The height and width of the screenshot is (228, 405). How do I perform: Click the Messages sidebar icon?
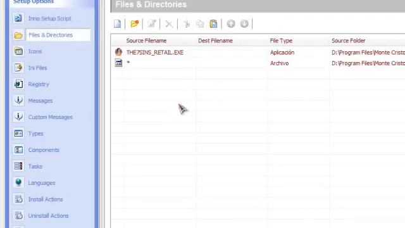[18, 100]
